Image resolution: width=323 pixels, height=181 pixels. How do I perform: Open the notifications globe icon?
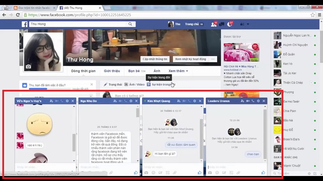(x=229, y=24)
